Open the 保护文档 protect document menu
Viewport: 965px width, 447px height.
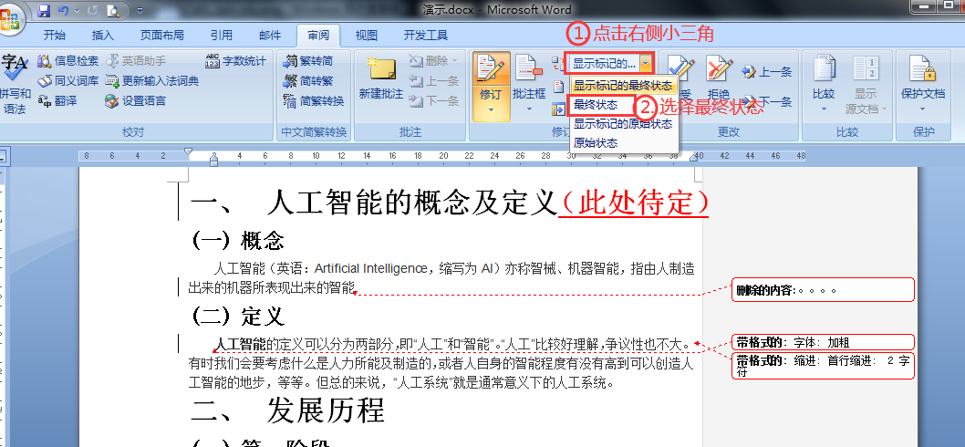tap(922, 84)
